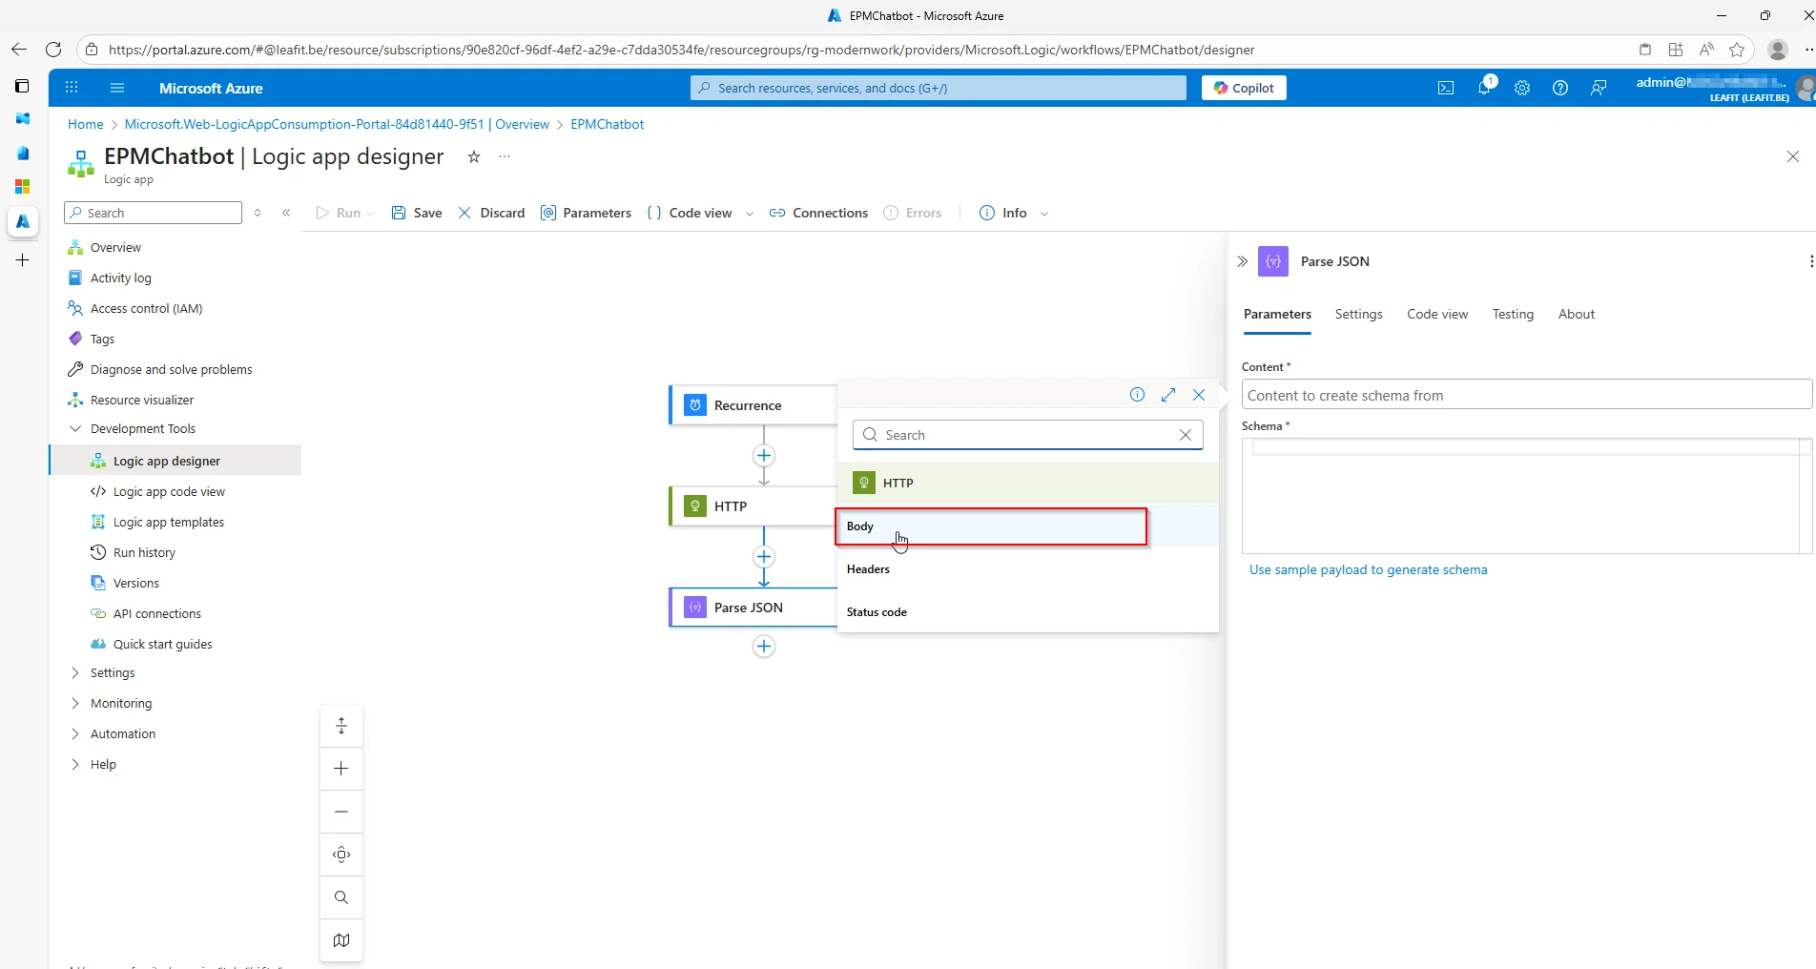Focus the dynamic content Search field
Image resolution: width=1816 pixels, height=969 pixels.
pos(1027,435)
